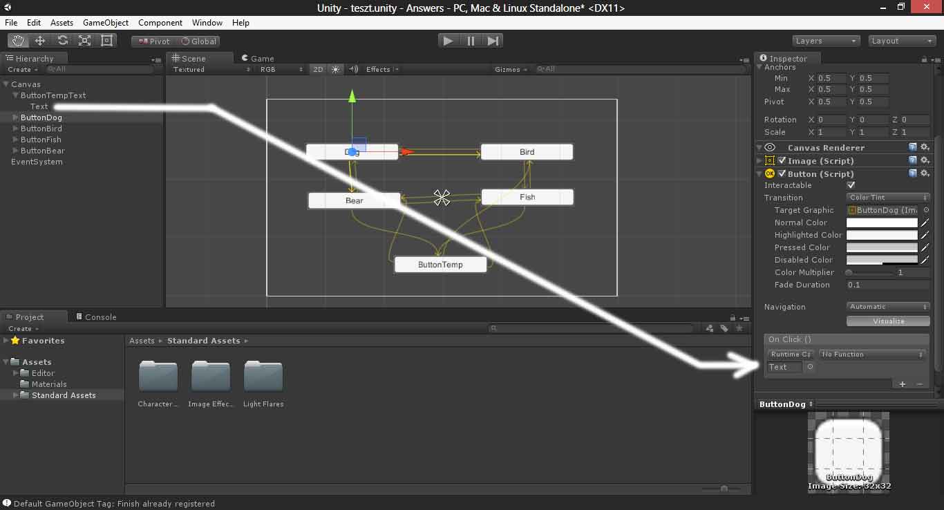This screenshot has height=510, width=944.
Task: Open Project Create menu button
Action: tap(23, 329)
